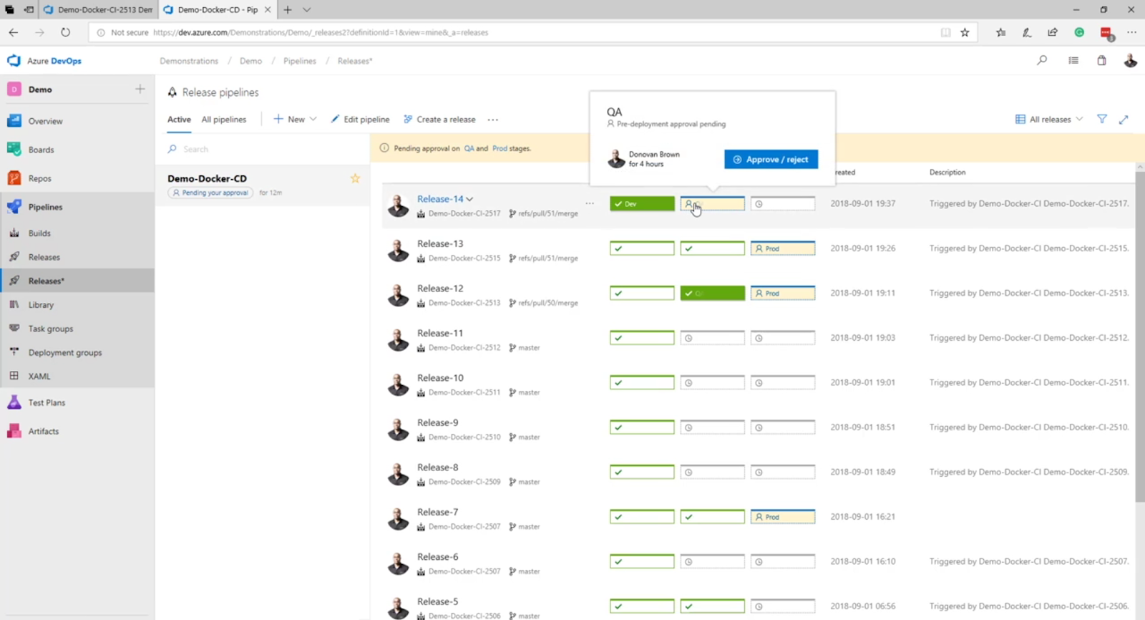Open the Pipelines breadcrumb
The image size is (1145, 620).
[x=300, y=61]
